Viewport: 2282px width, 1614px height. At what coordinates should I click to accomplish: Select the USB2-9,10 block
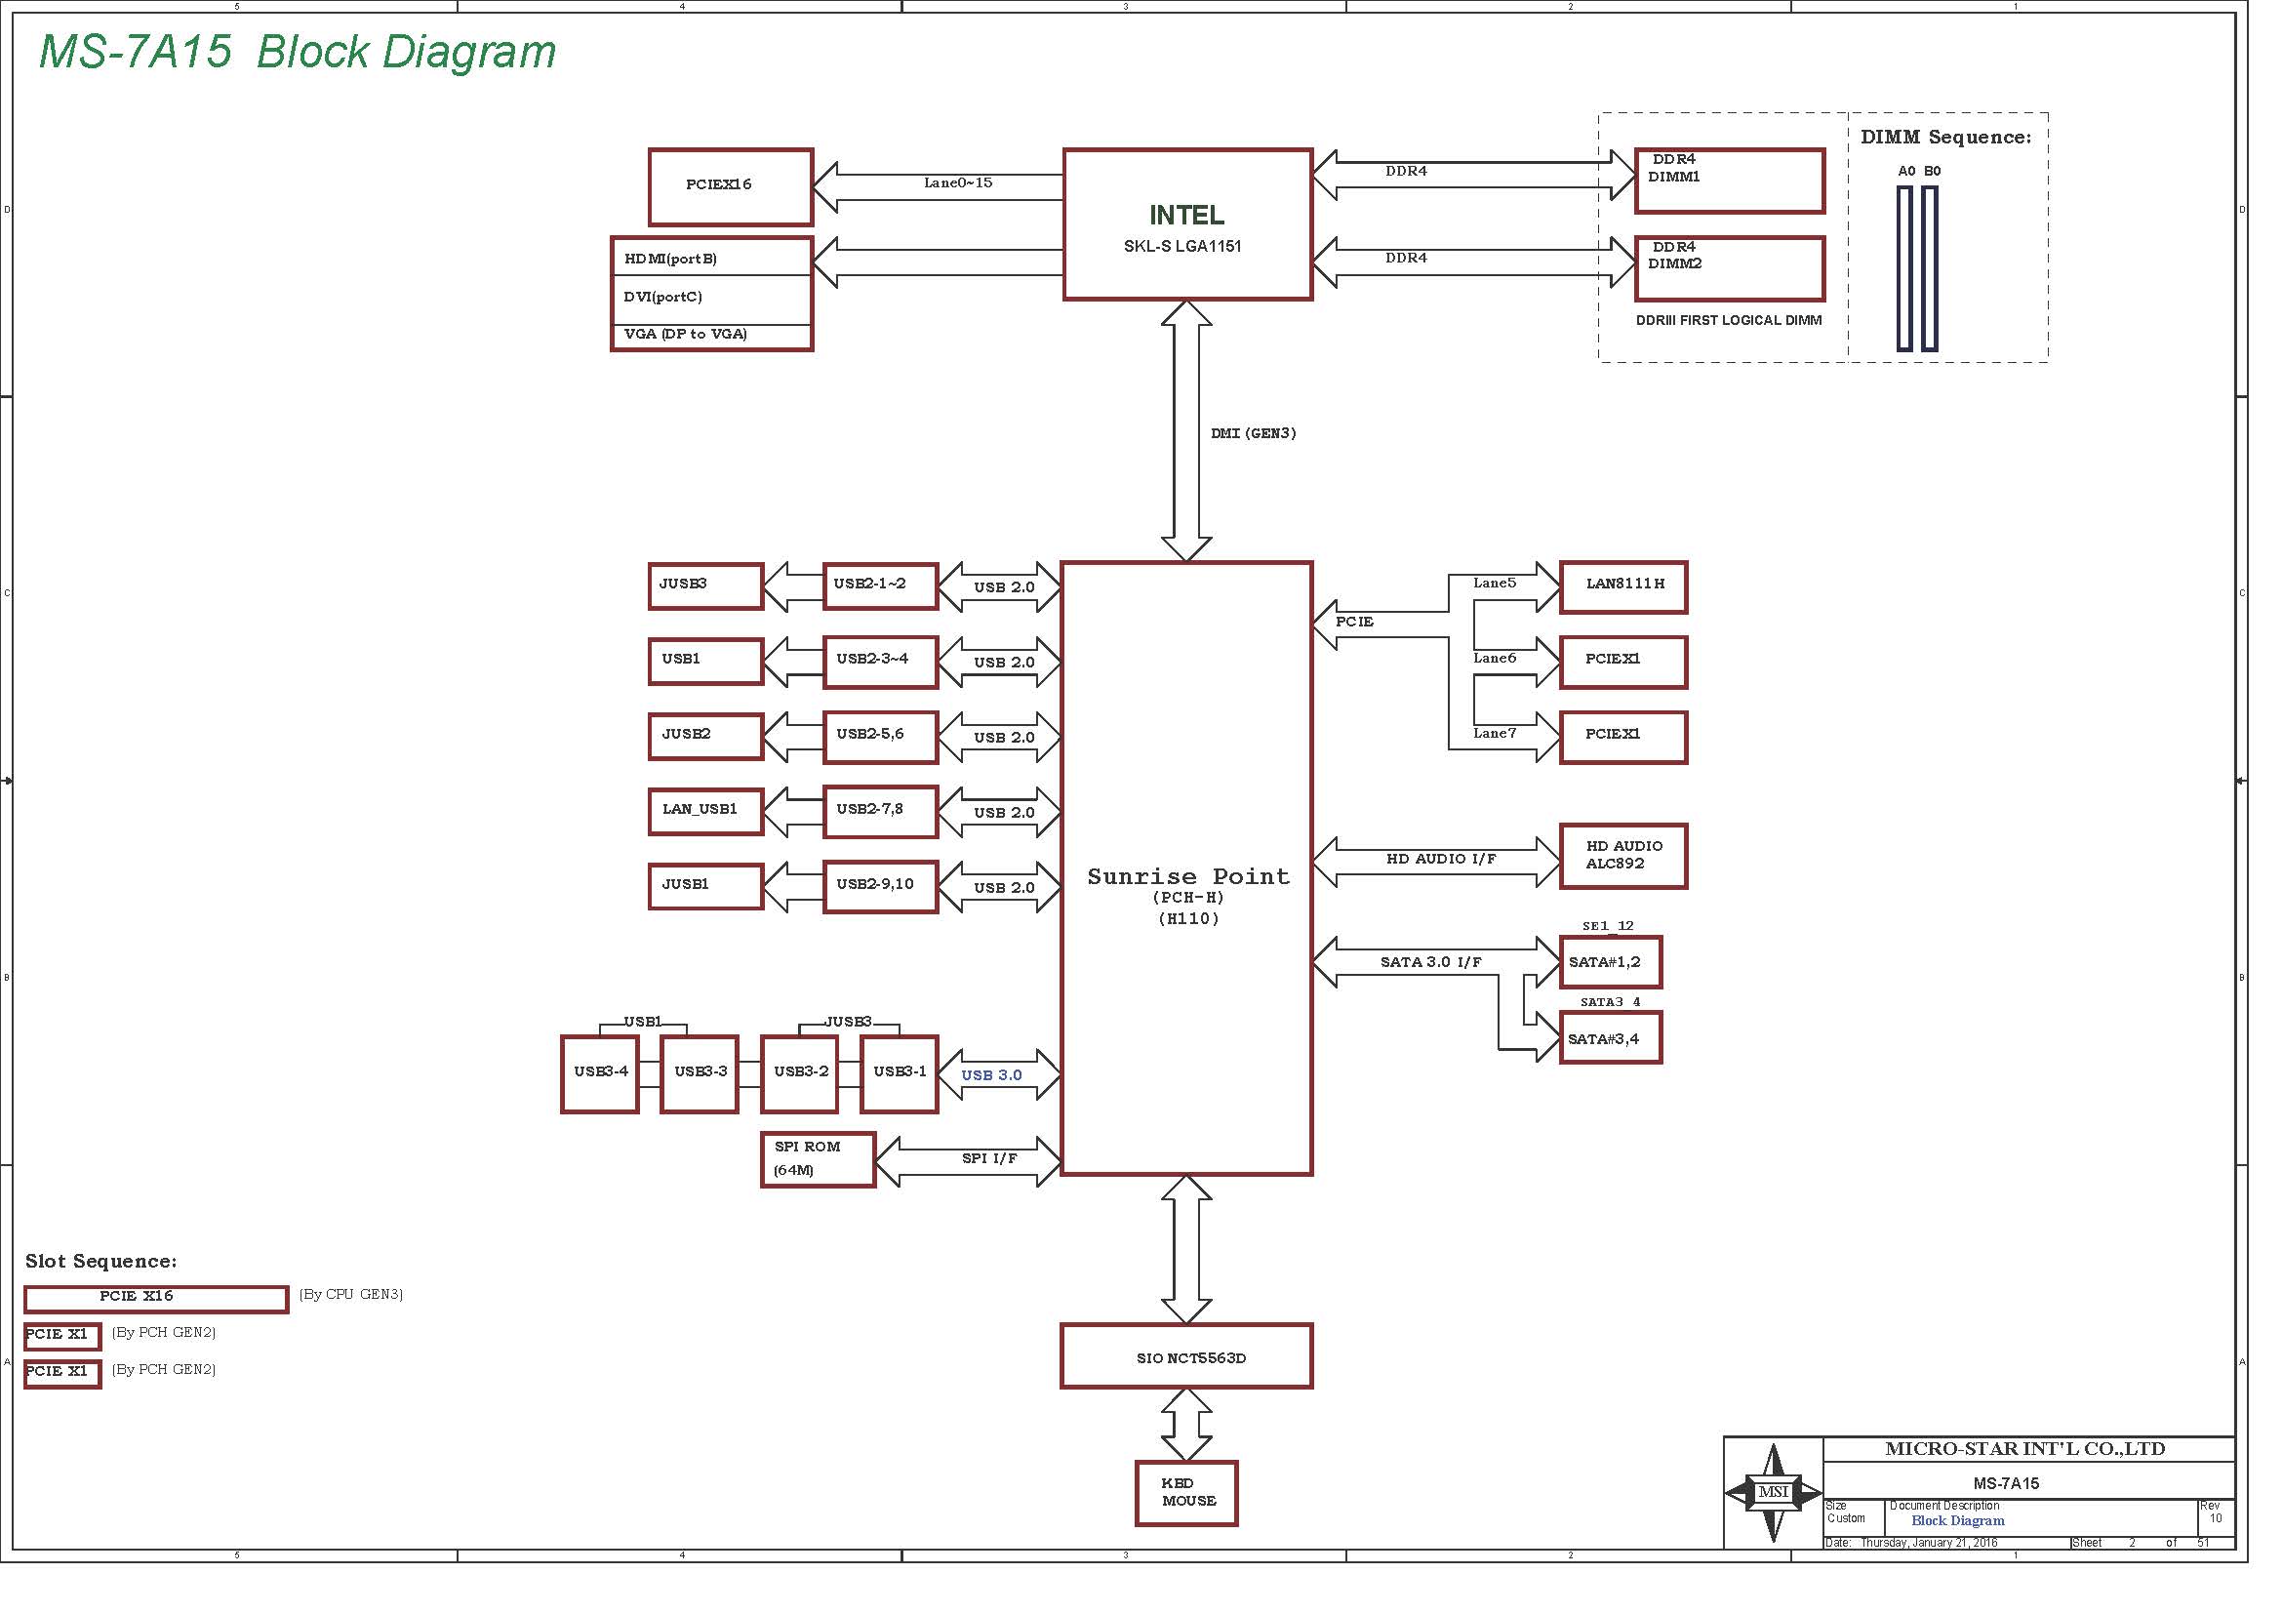(x=881, y=885)
